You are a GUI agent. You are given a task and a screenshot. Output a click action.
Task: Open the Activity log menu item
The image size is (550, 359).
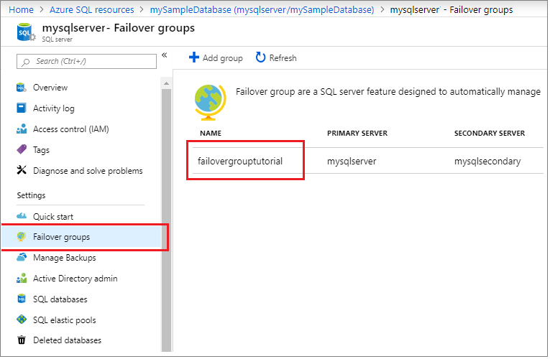point(54,108)
